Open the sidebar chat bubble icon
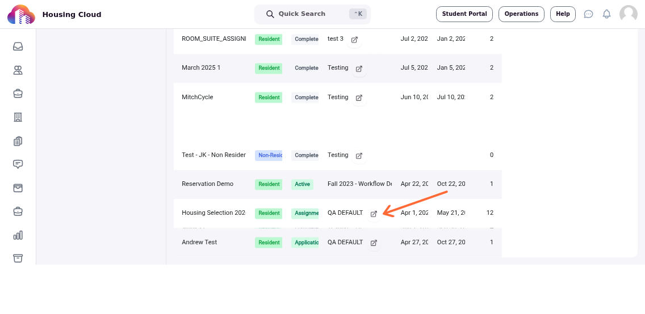Image resolution: width=645 pixels, height=314 pixels. click(18, 164)
